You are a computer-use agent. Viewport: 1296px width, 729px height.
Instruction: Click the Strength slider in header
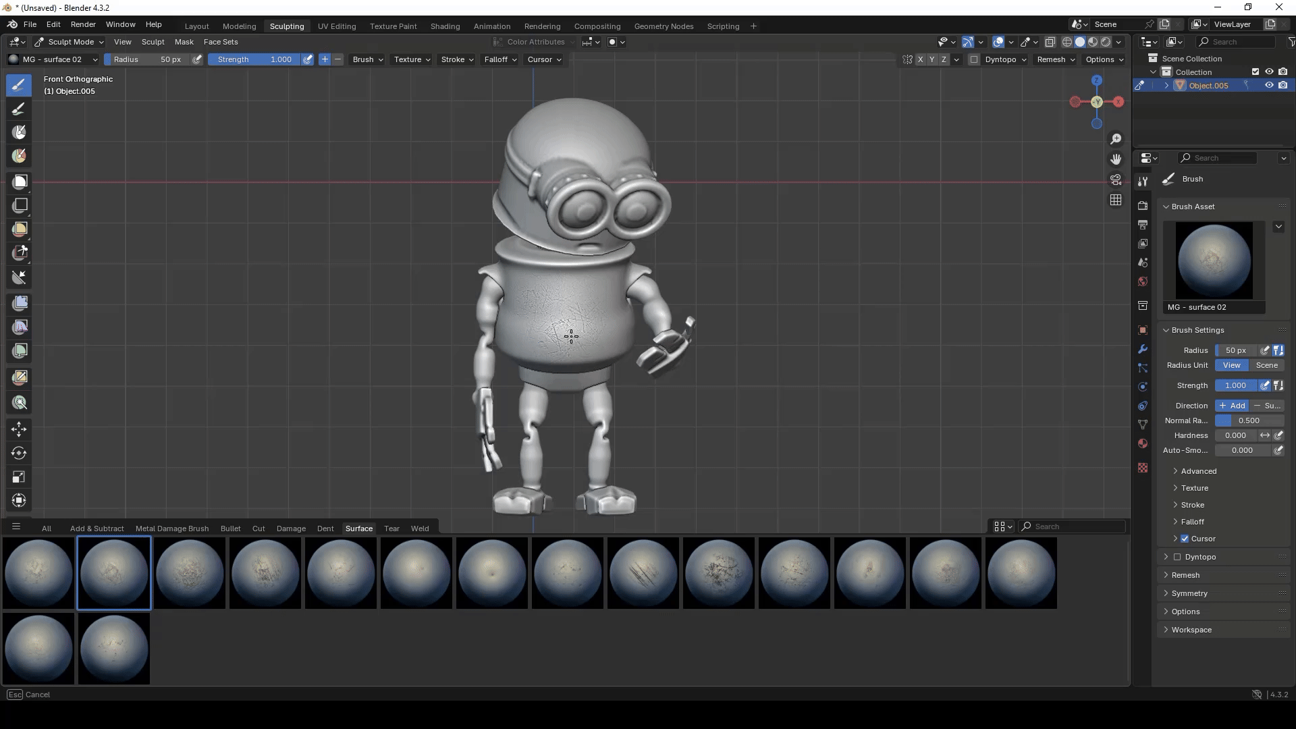pyautogui.click(x=254, y=59)
